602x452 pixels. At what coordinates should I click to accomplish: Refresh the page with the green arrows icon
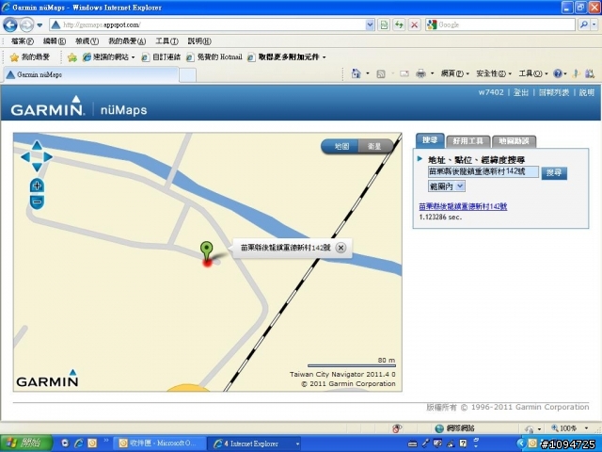point(399,25)
